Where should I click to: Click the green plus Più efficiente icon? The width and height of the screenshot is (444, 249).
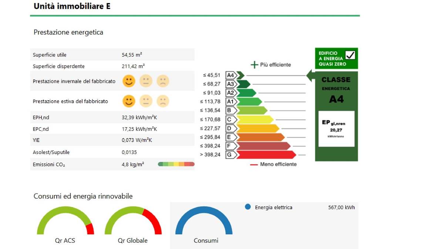click(x=254, y=65)
